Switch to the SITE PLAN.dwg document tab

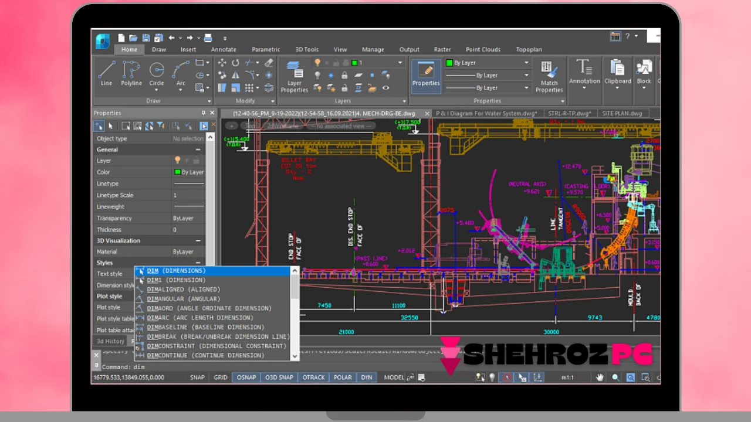pos(622,113)
